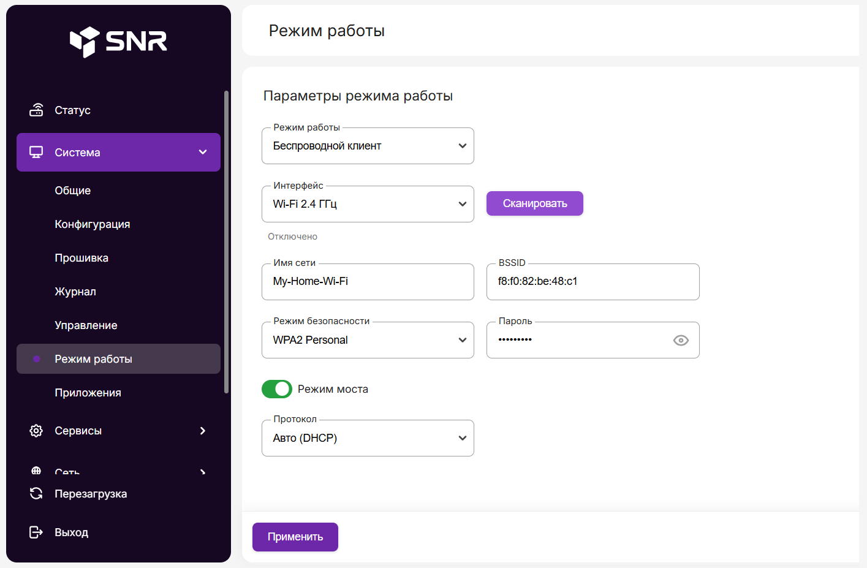Open the Протокол dropdown
This screenshot has height=568, width=867.
click(368, 438)
